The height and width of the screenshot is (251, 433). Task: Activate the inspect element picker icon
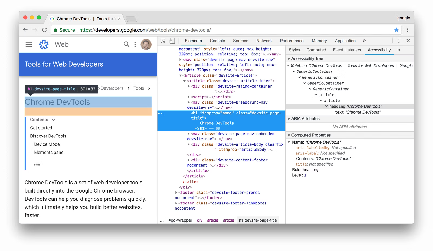coord(163,41)
